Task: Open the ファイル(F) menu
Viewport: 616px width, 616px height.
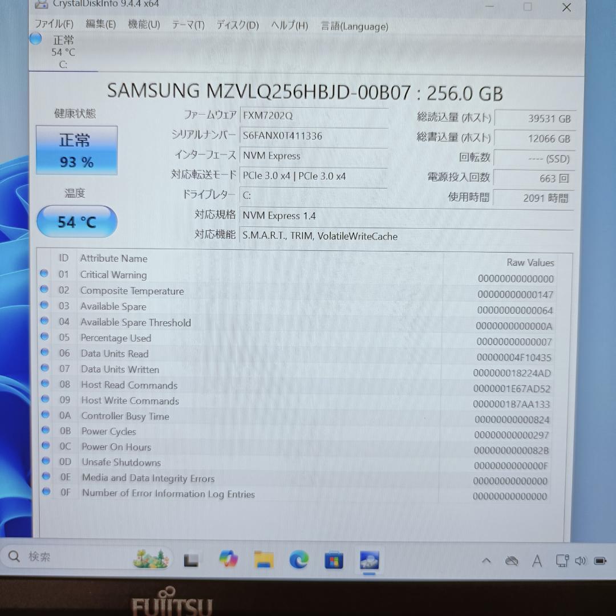Action: click(54, 24)
